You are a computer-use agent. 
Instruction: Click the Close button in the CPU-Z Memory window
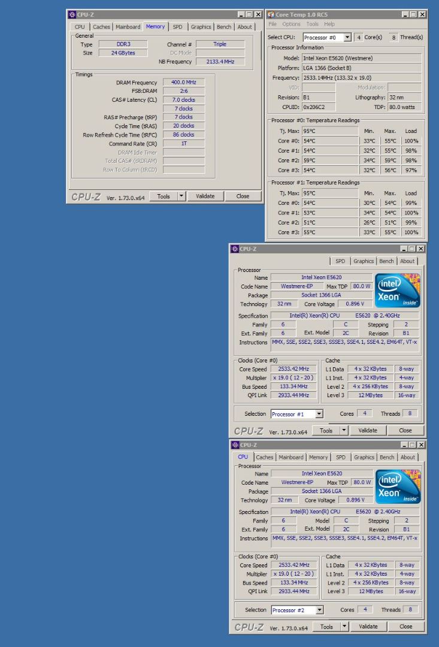pyautogui.click(x=243, y=196)
